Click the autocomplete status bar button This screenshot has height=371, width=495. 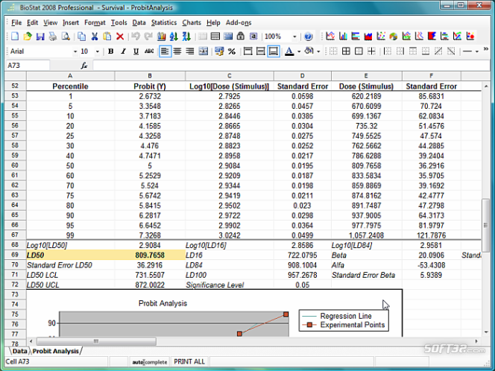coord(150,362)
